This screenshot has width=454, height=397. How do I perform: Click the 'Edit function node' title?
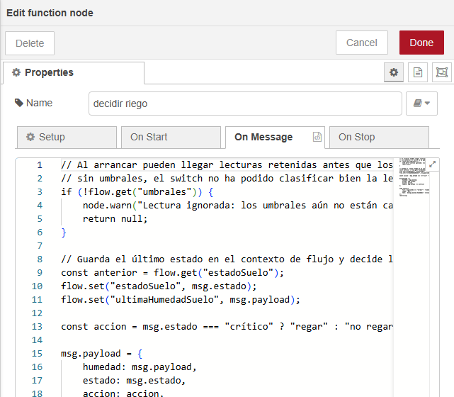(50, 13)
